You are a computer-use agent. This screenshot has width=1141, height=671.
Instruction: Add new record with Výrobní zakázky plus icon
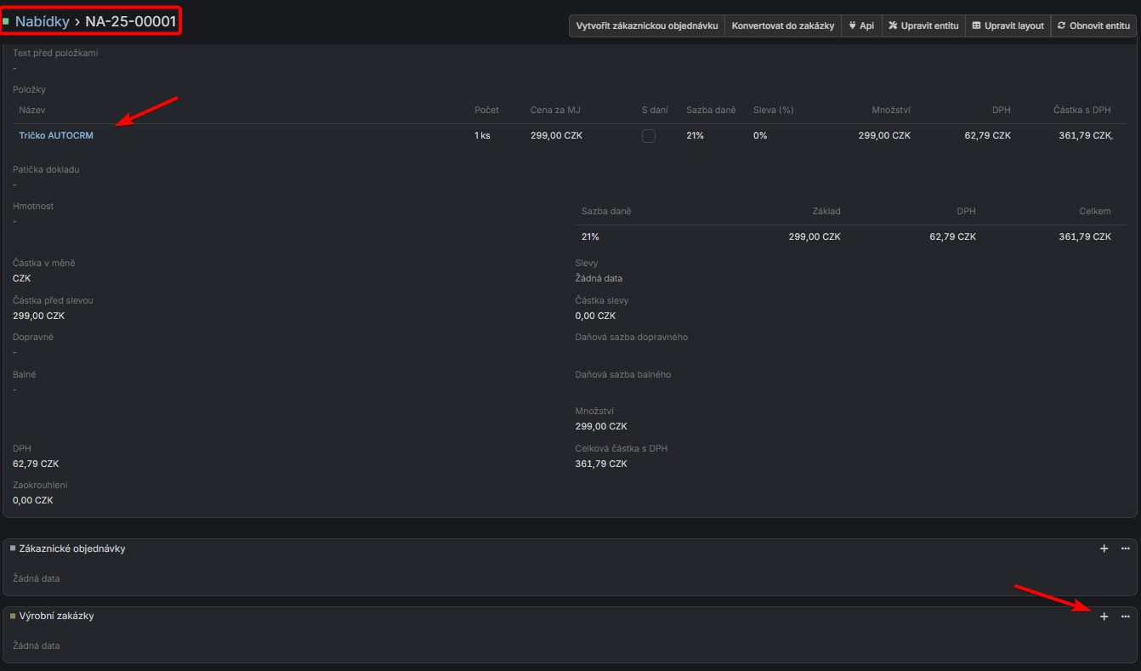(1104, 617)
